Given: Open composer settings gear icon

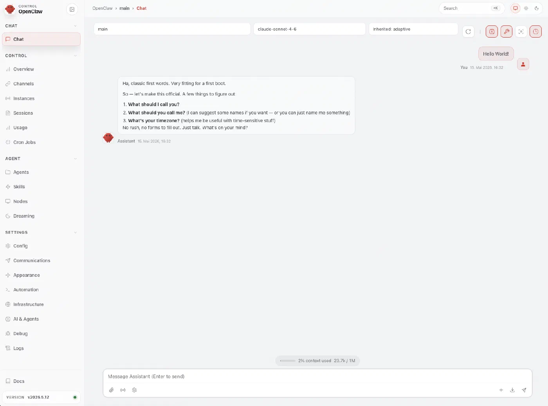Looking at the screenshot, I should coord(134,390).
